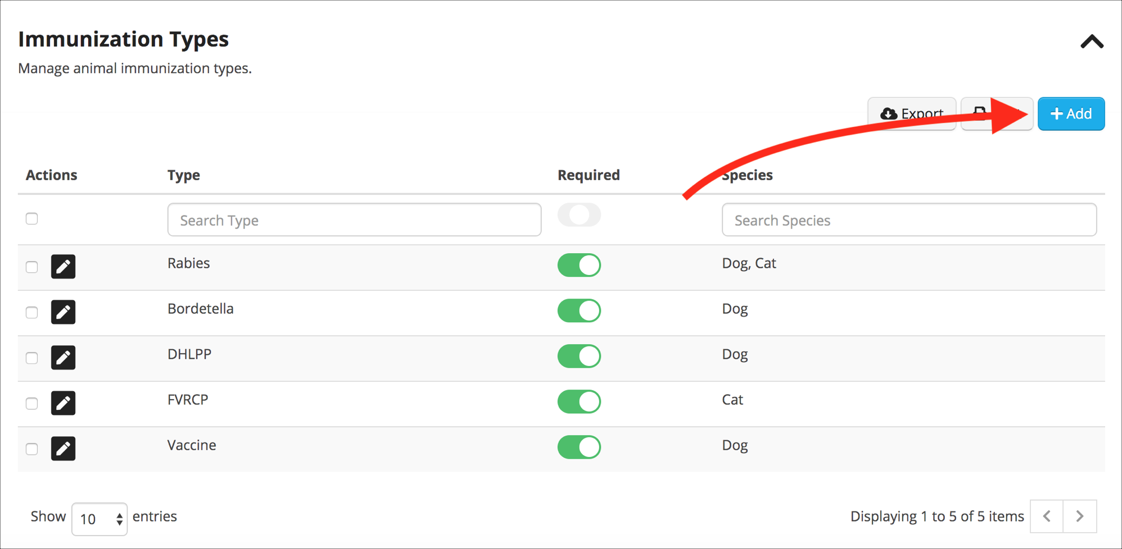Viewport: 1122px width, 549px height.
Task: Sort by the Actions column header
Action: click(51, 175)
